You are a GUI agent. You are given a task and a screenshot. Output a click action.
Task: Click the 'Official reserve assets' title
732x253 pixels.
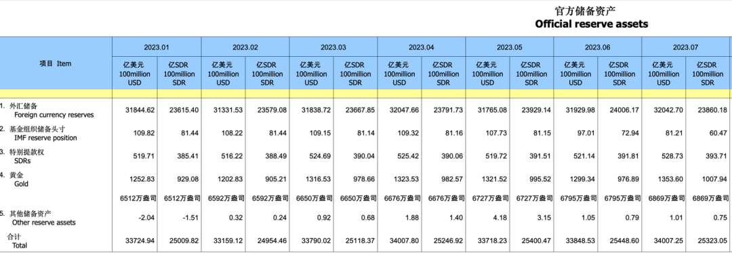[x=592, y=24]
